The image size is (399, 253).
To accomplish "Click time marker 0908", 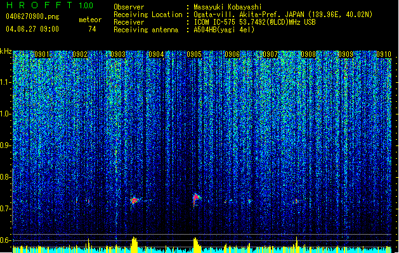I will click(308, 54).
